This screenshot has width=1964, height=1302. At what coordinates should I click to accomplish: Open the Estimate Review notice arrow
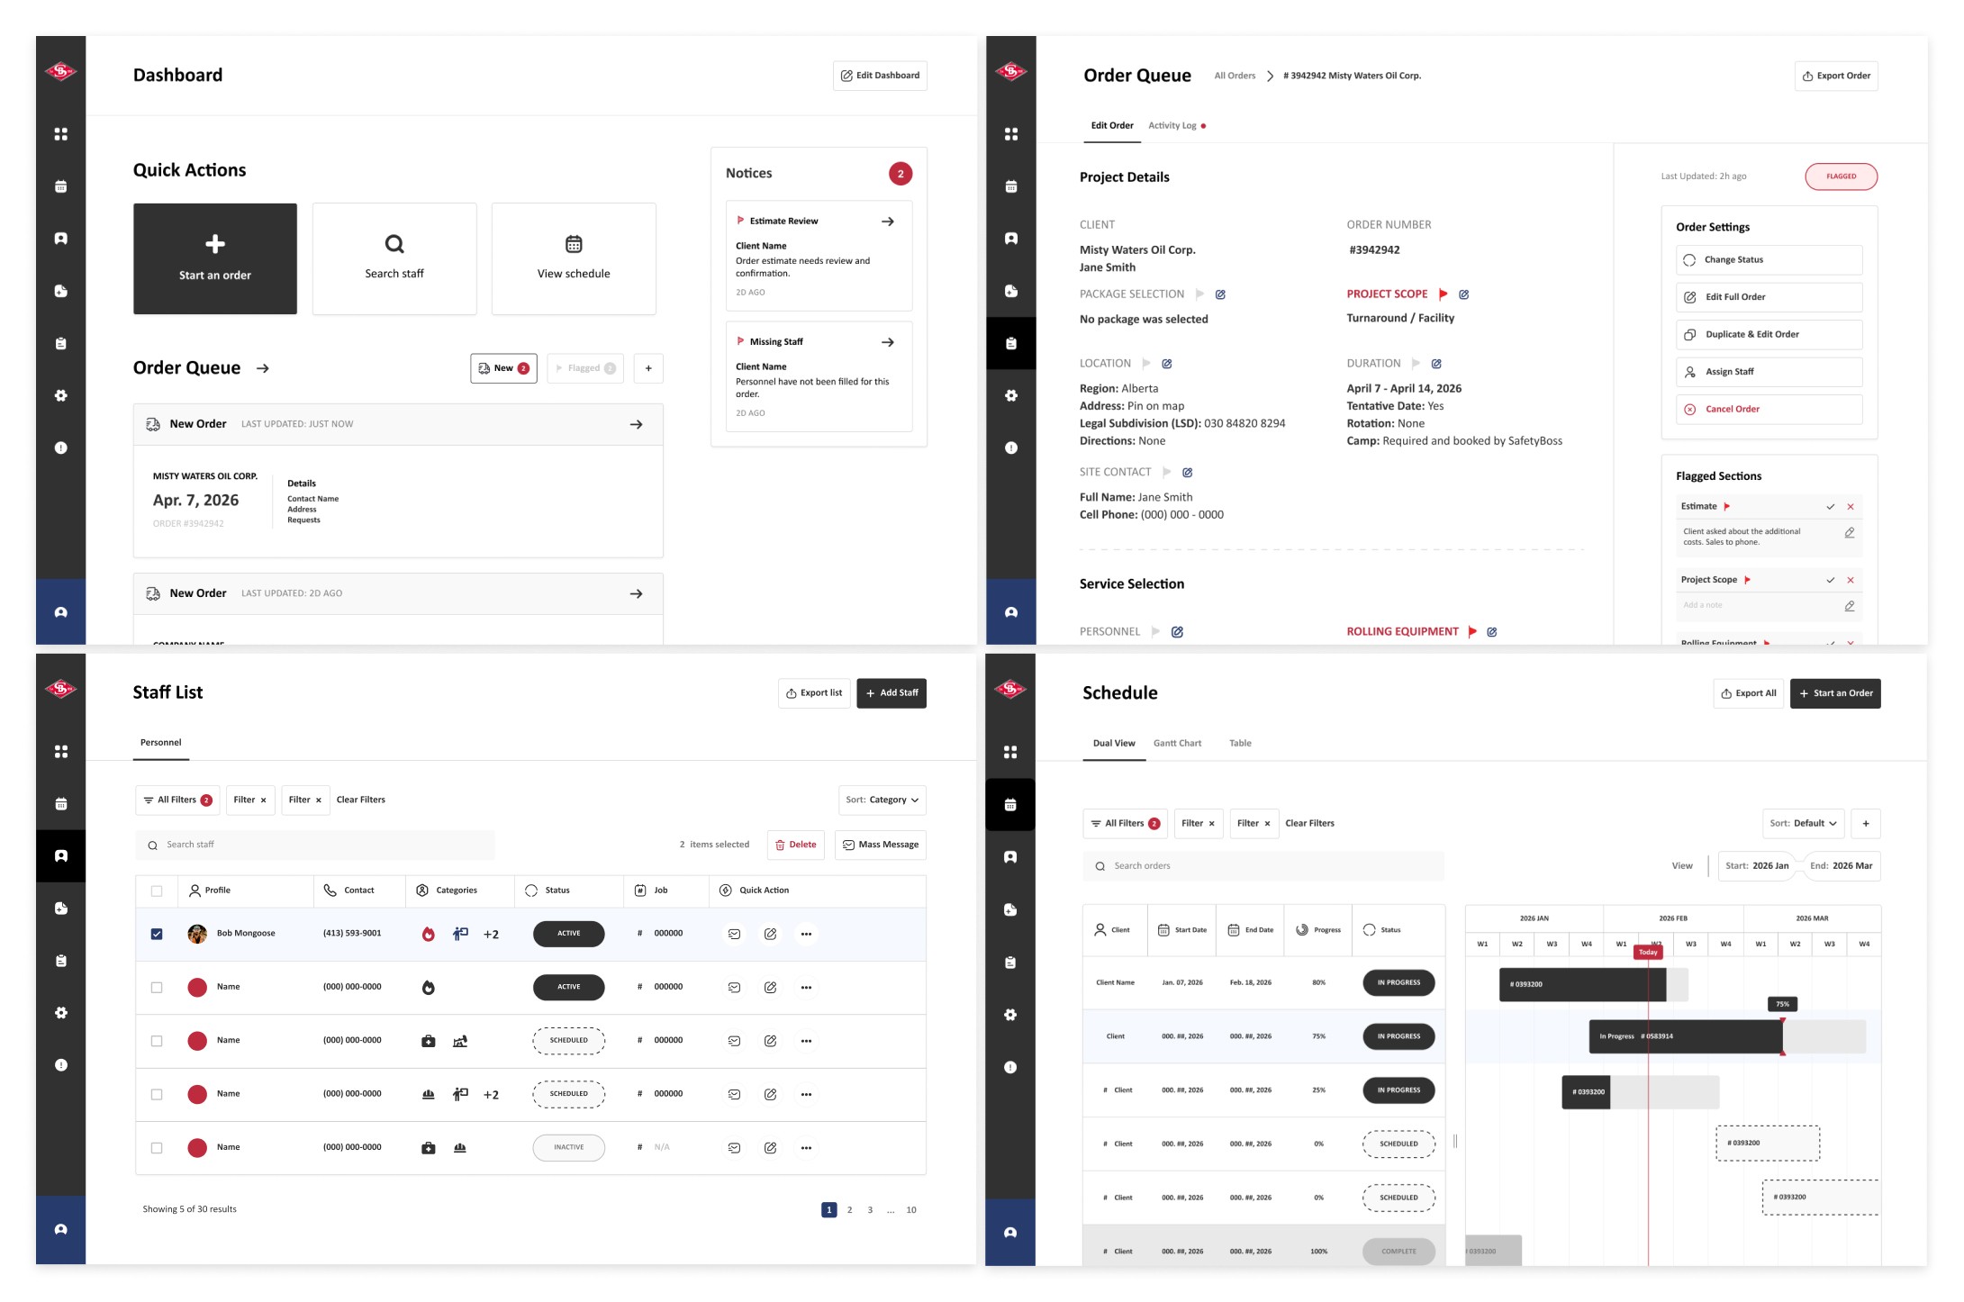[887, 221]
